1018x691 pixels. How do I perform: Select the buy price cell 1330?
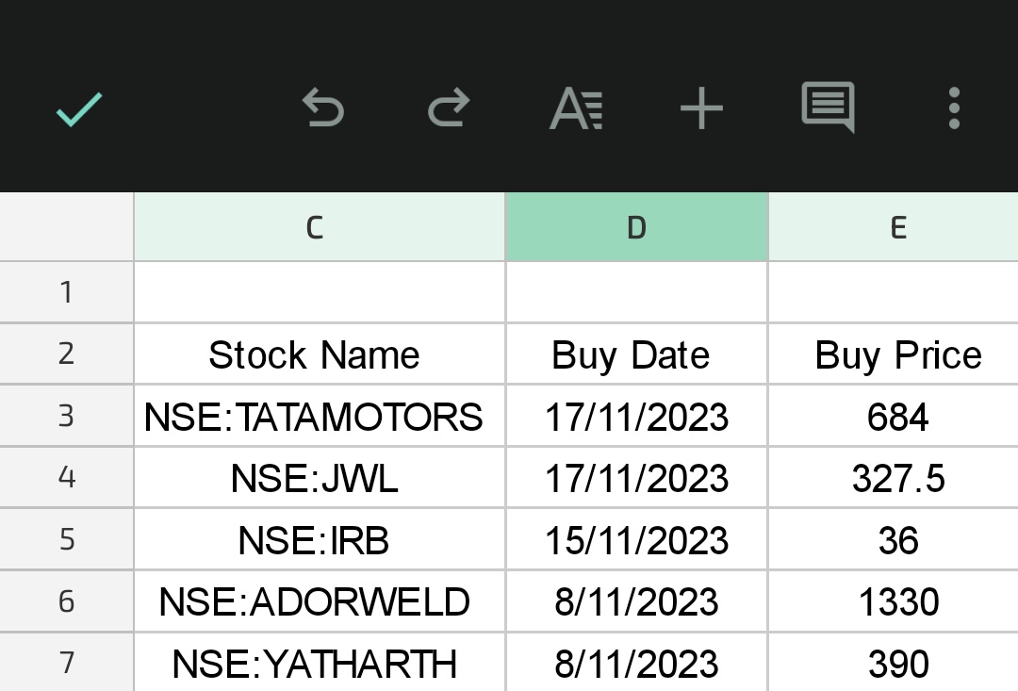point(894,601)
